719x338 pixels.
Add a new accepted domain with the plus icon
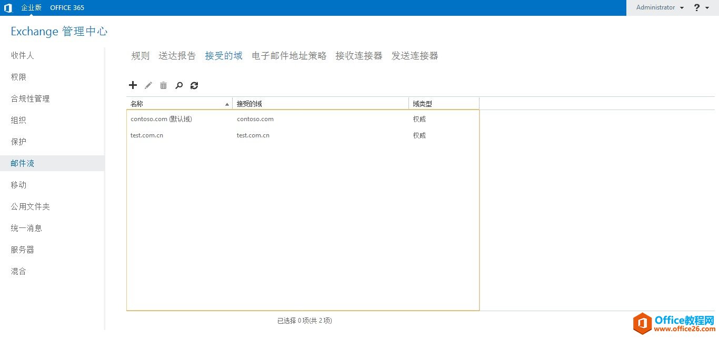tap(133, 85)
